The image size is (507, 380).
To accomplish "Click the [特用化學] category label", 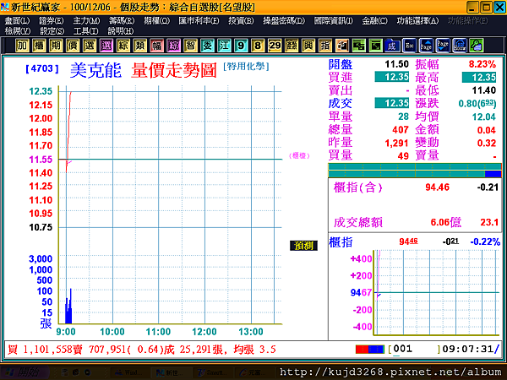I will tap(246, 67).
